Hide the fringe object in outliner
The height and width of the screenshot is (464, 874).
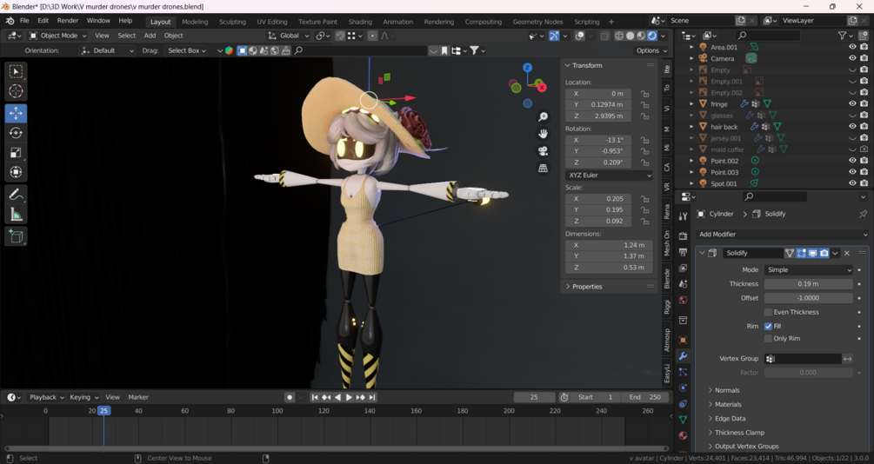tap(852, 103)
